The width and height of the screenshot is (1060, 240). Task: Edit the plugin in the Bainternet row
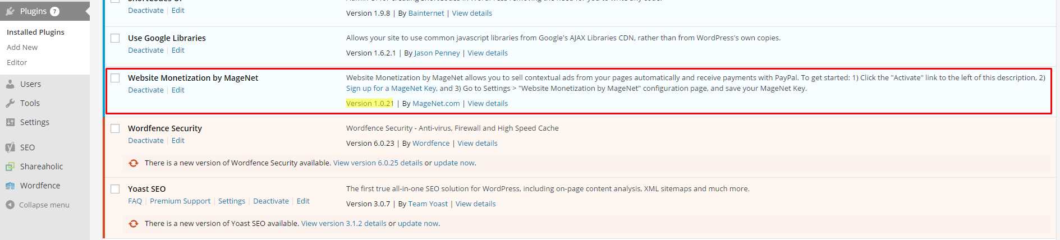coord(178,10)
